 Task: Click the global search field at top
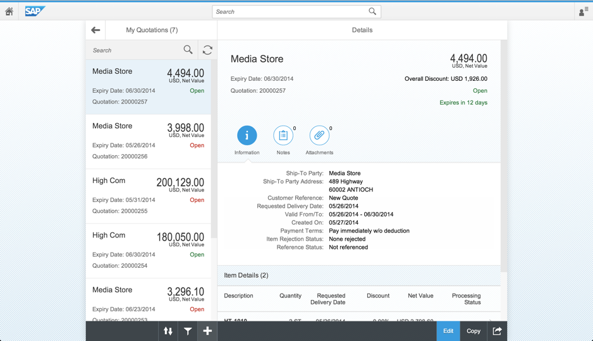pos(296,12)
